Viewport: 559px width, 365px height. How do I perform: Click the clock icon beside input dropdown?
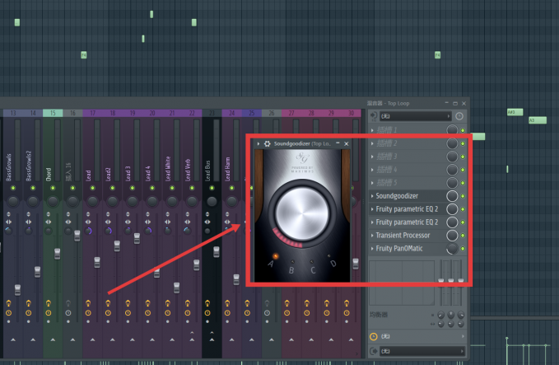coord(459,116)
